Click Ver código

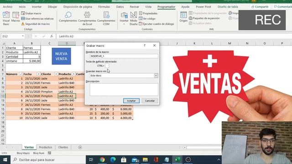point(147,19)
